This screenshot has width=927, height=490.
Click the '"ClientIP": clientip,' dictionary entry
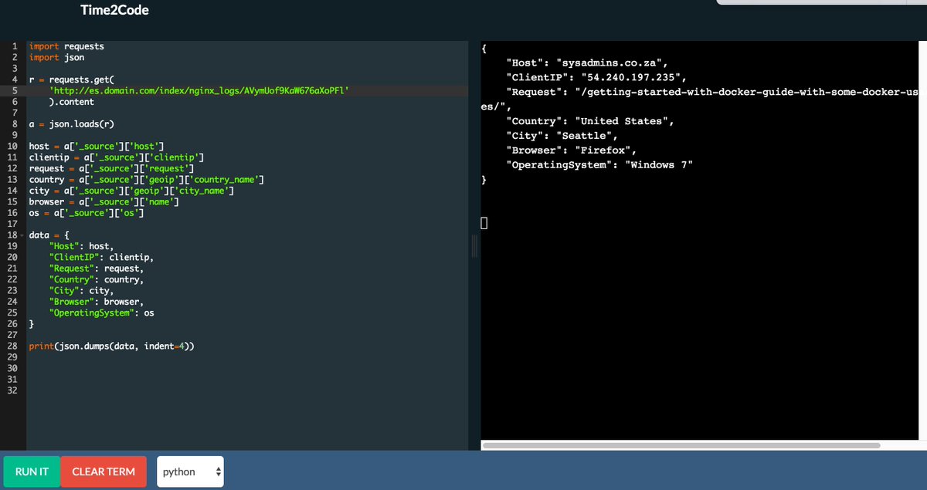101,258
